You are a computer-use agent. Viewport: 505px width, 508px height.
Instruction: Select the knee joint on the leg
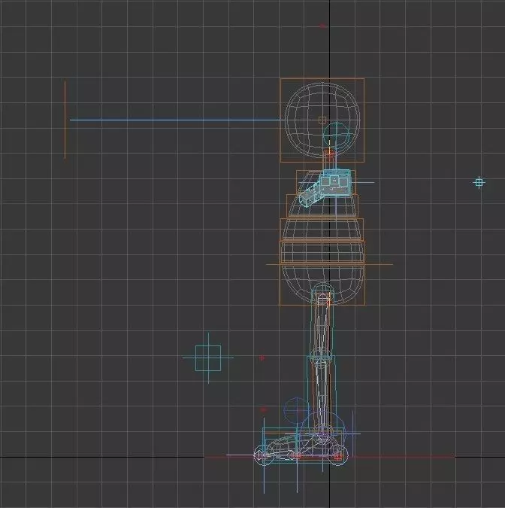321,358
